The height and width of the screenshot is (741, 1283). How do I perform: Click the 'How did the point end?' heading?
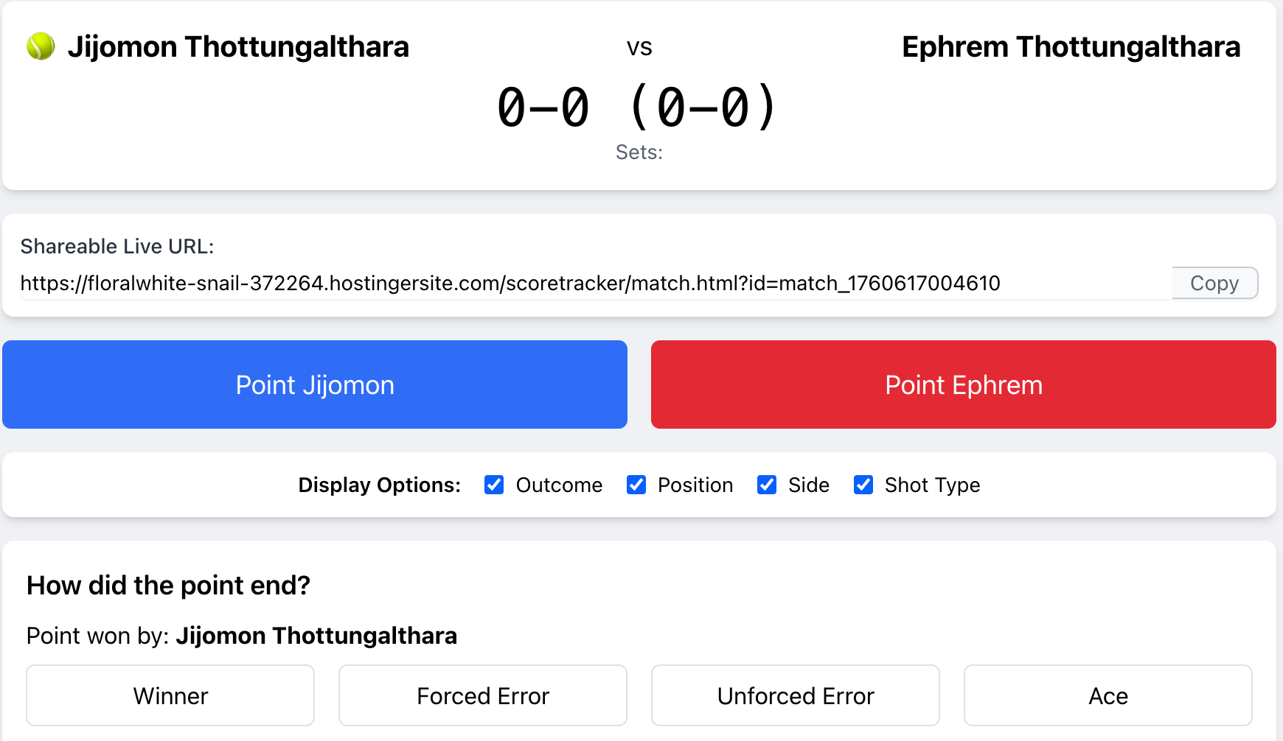coord(168,585)
